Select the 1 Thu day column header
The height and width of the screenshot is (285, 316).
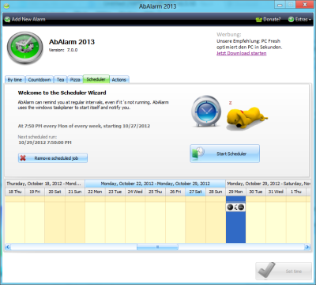point(296,192)
